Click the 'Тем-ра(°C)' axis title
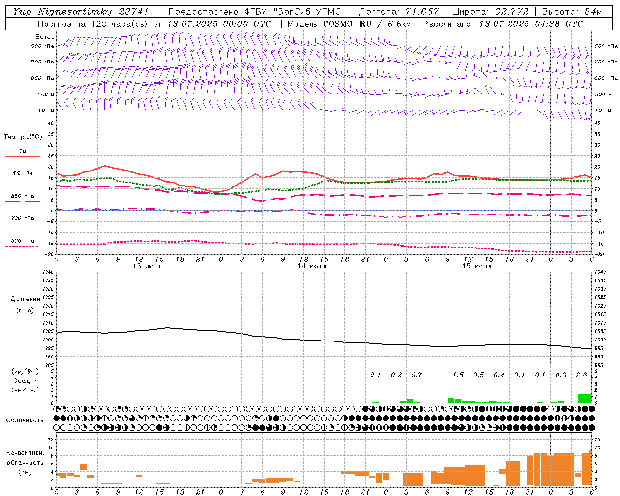620x496 pixels. click(23, 137)
